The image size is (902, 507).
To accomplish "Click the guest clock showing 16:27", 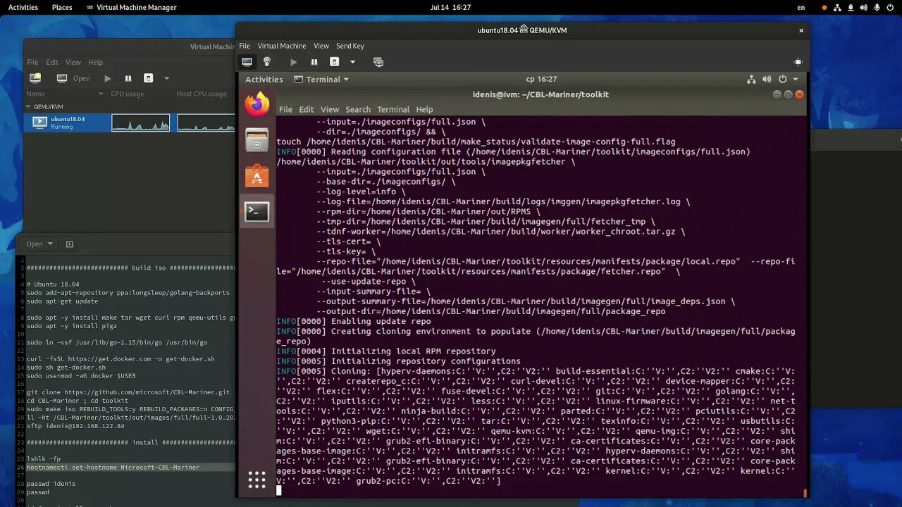I will [x=541, y=80].
